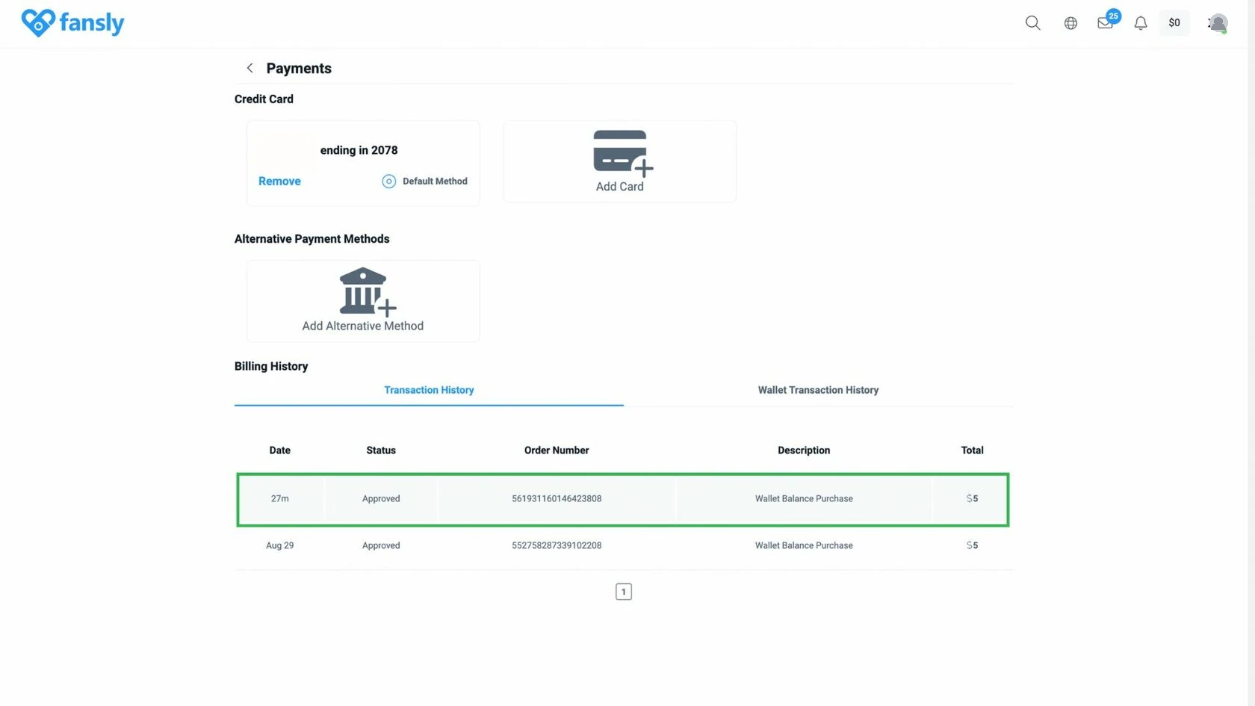Image resolution: width=1255 pixels, height=706 pixels.
Task: Select the 27m Wallet Balance Purchase row
Action: point(623,499)
